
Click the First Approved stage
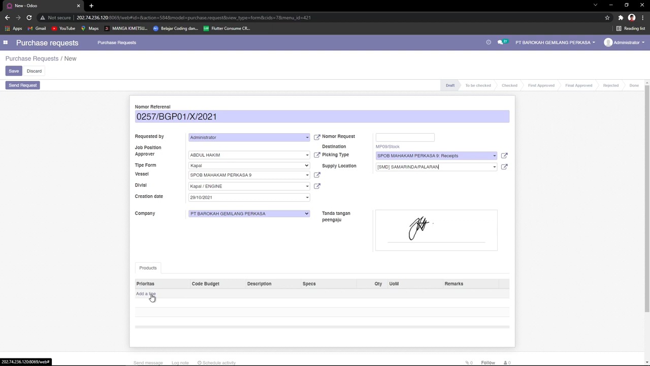pos(541,85)
